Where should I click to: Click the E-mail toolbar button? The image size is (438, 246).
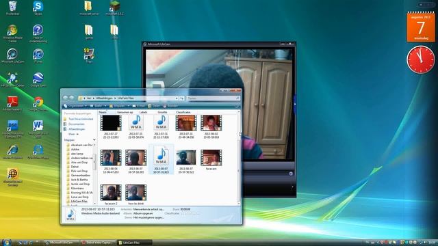[x=138, y=106]
